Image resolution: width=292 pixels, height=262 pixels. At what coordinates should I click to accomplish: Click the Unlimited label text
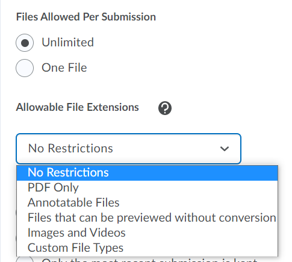point(67,42)
